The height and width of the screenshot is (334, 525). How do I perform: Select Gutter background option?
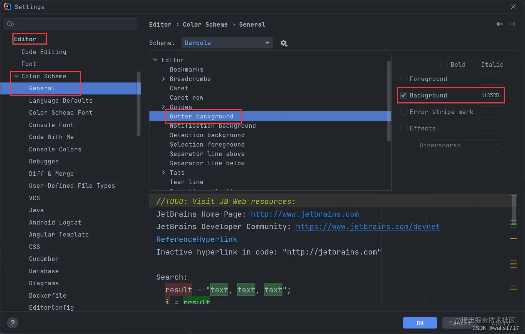point(201,116)
